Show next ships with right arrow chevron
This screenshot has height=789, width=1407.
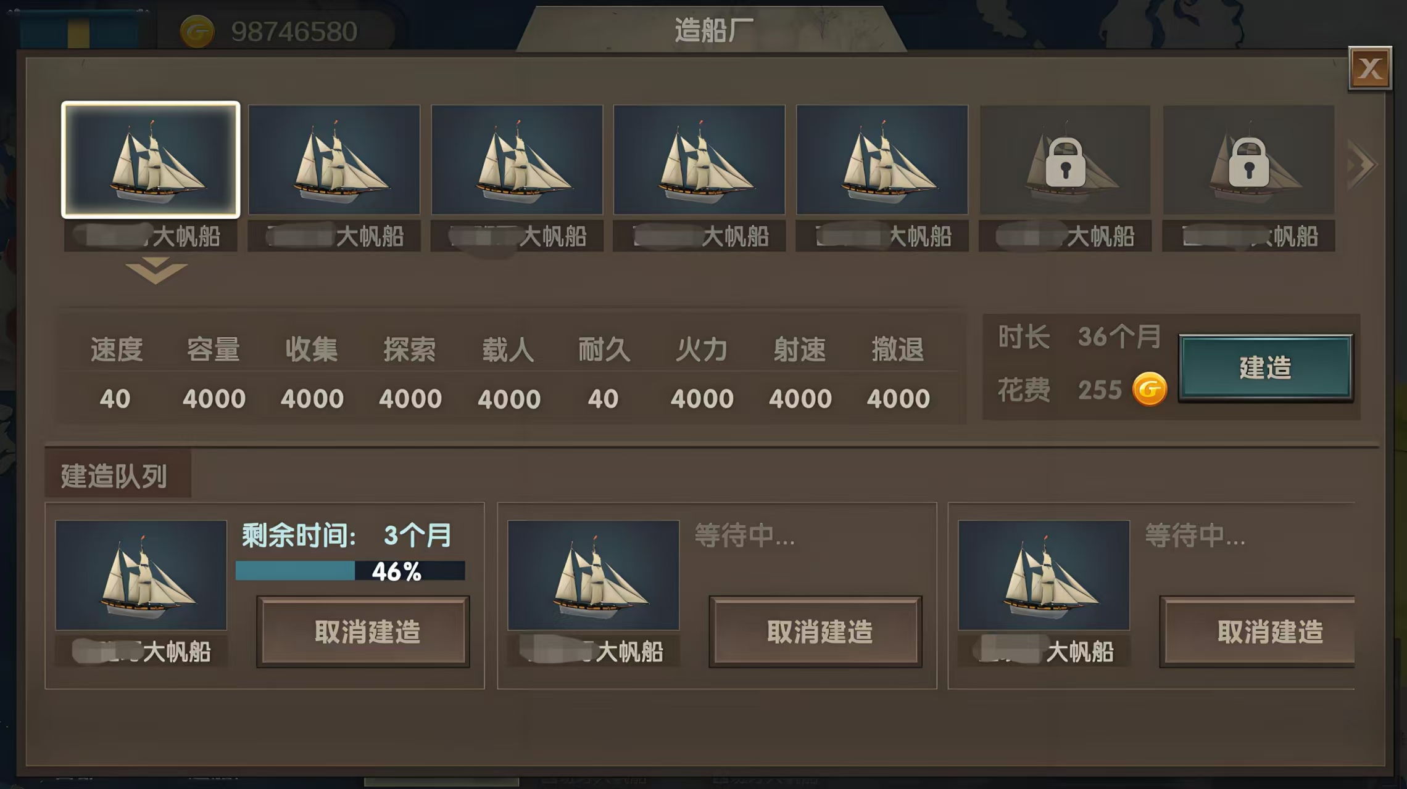click(x=1362, y=164)
